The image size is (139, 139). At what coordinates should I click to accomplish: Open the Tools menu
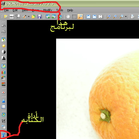[60, 10]
